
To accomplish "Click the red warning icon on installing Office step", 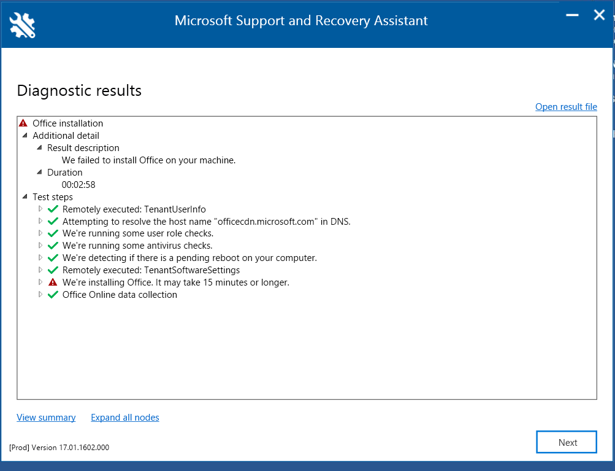I will pyautogui.click(x=53, y=282).
